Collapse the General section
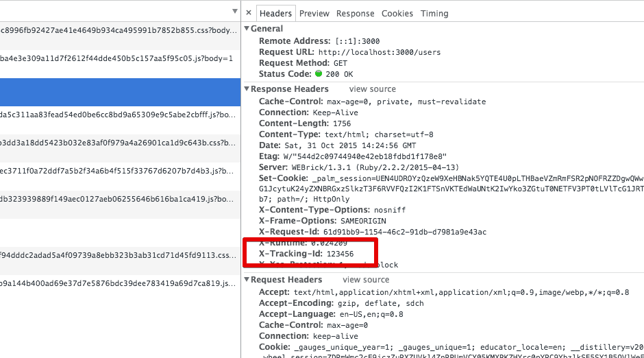Screen dimensions: 644x358 click(247, 29)
